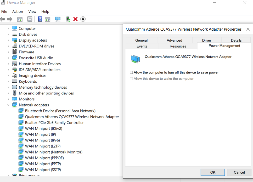
Task: Click the Display adapters icon
Action: point(15,40)
